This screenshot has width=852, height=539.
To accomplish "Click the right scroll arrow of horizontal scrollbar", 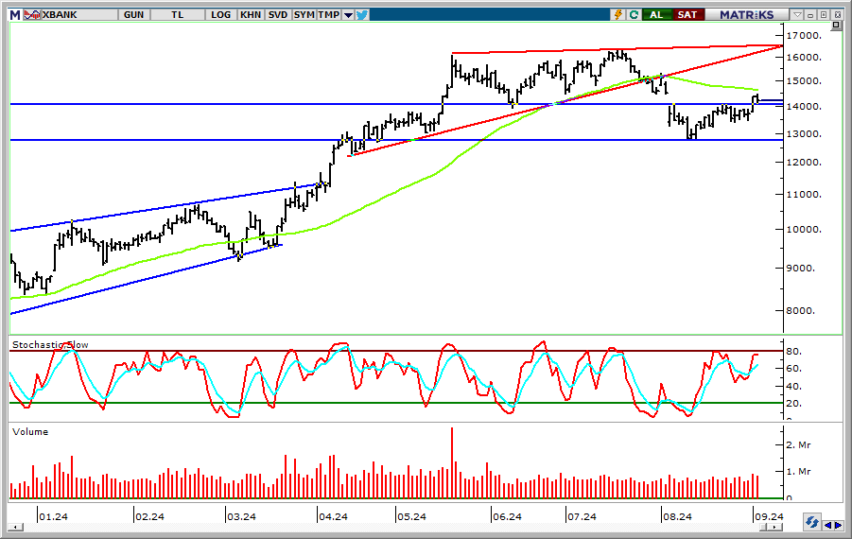I will coord(776,527).
